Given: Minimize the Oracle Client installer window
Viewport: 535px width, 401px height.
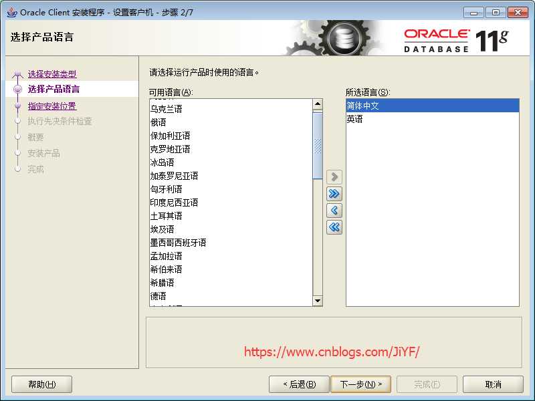Looking at the screenshot, I should pos(473,13).
